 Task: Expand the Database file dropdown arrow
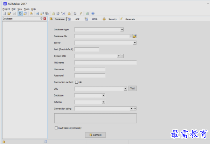[x=131, y=36]
